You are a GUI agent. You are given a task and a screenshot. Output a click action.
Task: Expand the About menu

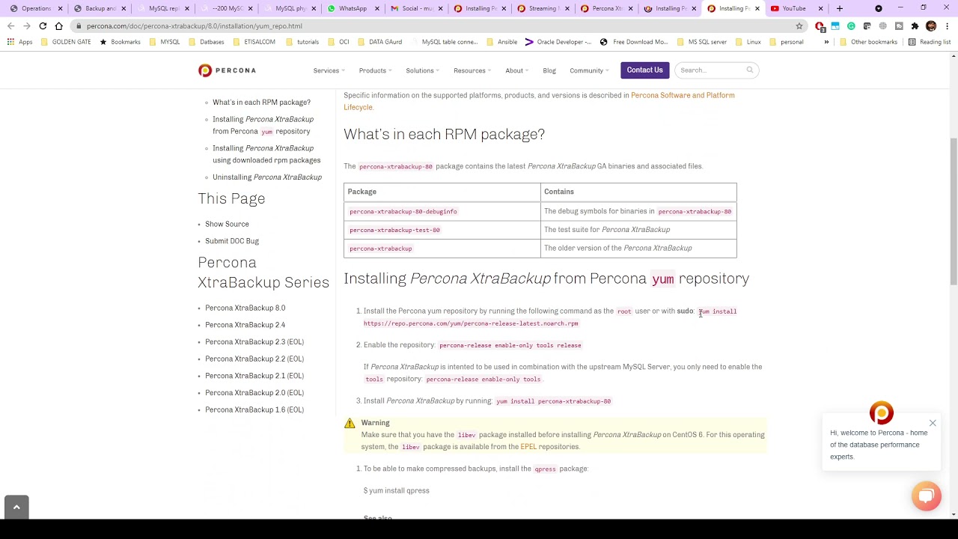point(516,70)
